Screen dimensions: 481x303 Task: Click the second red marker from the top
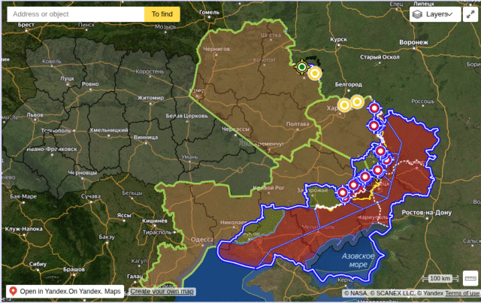[x=374, y=126]
